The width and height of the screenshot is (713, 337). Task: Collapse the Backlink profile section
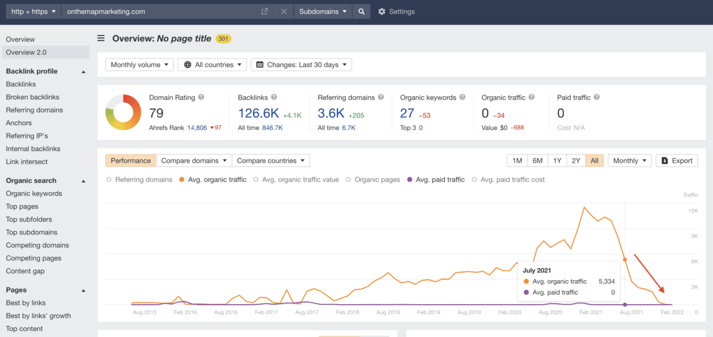(x=84, y=71)
